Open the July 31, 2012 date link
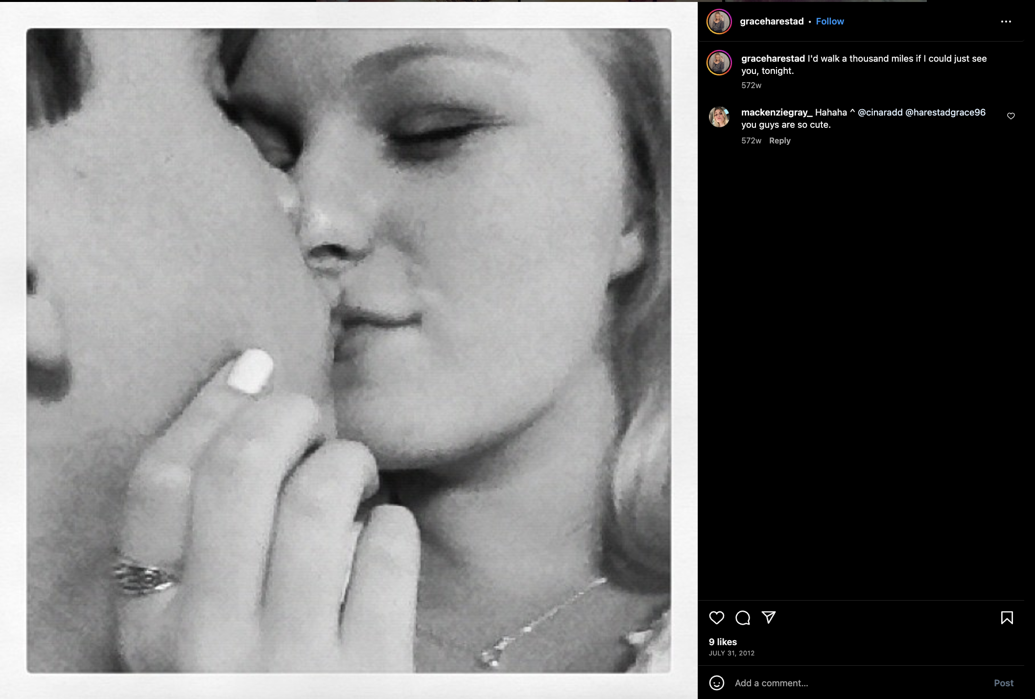The height and width of the screenshot is (699, 1035). click(731, 653)
